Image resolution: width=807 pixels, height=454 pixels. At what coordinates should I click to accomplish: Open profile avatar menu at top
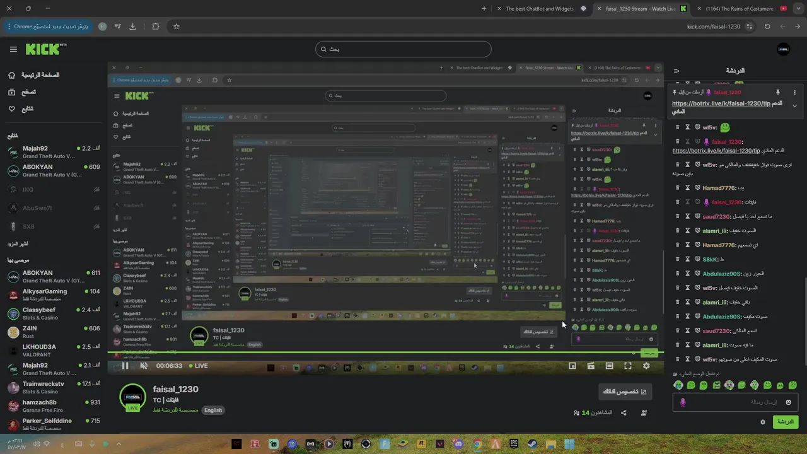click(783, 49)
